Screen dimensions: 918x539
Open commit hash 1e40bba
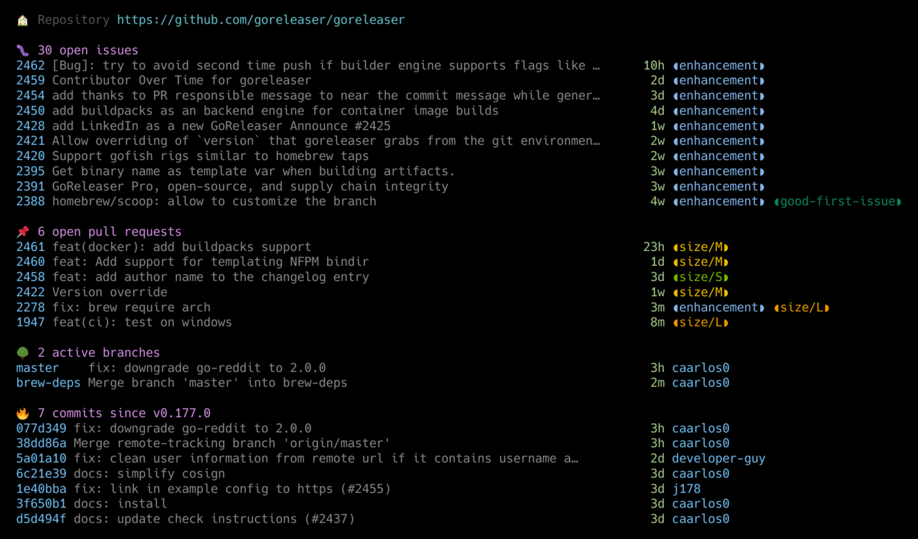tap(42, 489)
